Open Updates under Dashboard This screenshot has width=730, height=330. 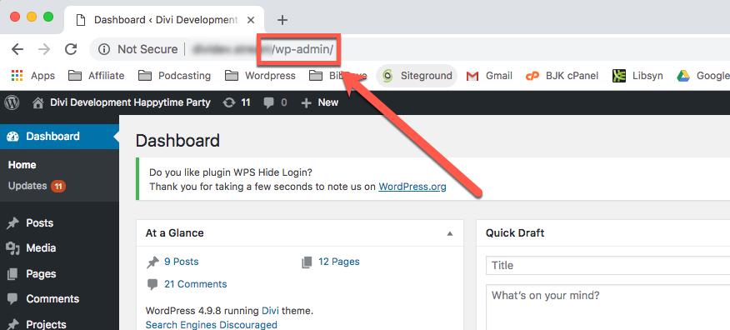[x=37, y=186]
